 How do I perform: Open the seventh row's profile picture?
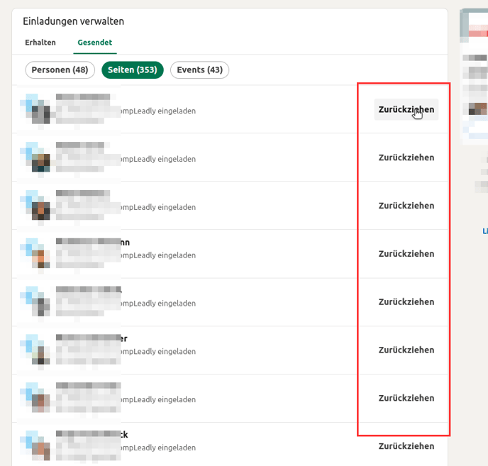(37, 398)
